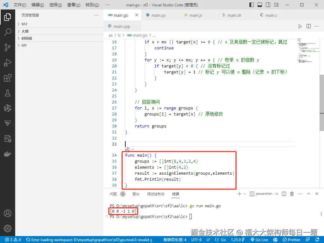324x243 pixels.
Task: Open the Source Control view
Action: coord(8,47)
